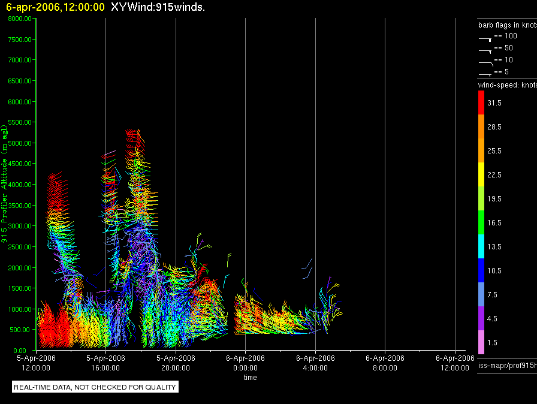The height and width of the screenshot is (404, 537).
Task: Click the 8000.00 altitude axis label
Action: [x=20, y=19]
